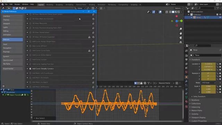Switch to Shading workspace tab

[x=92, y=5]
